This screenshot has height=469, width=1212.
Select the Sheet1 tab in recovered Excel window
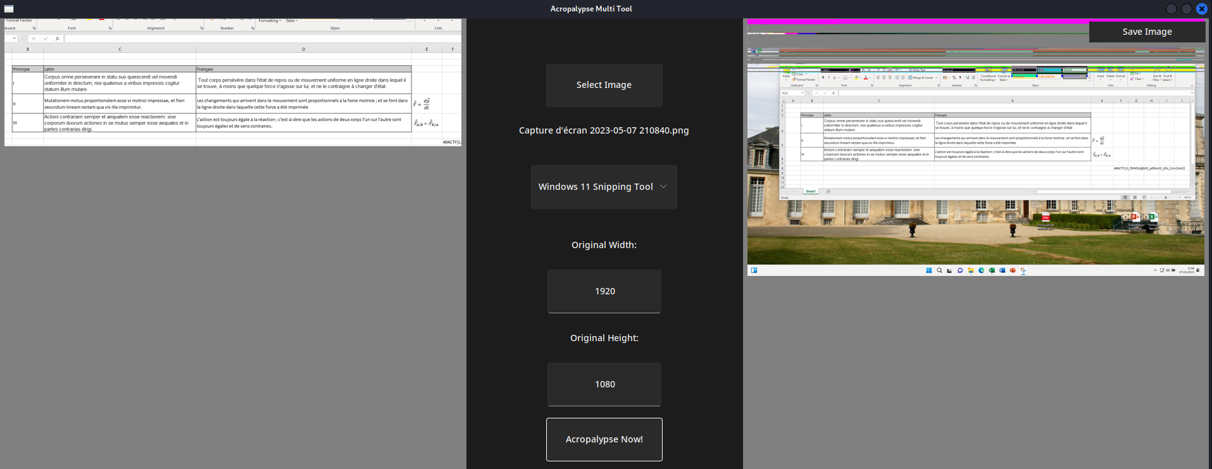(810, 191)
